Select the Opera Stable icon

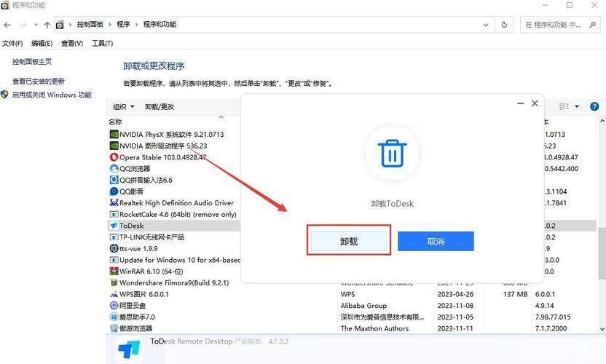tap(114, 157)
